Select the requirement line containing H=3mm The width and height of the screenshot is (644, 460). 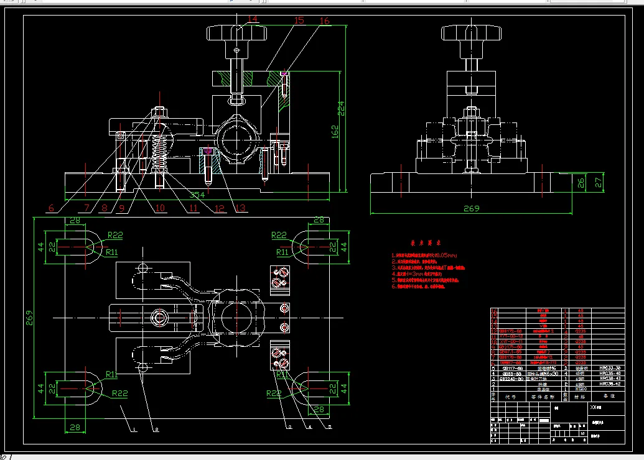(417, 274)
